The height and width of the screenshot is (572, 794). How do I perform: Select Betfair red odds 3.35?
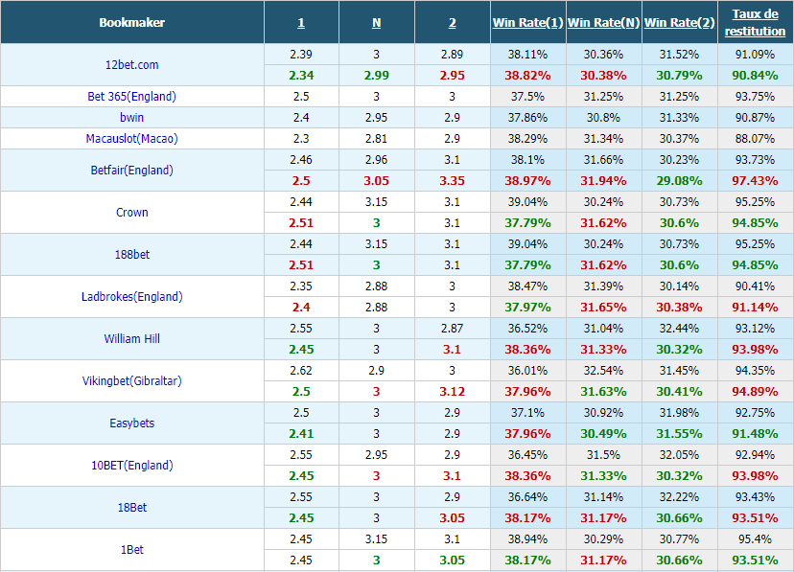coord(453,180)
